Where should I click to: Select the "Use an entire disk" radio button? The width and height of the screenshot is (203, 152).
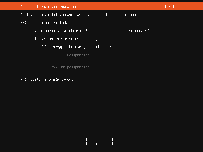point(24,23)
